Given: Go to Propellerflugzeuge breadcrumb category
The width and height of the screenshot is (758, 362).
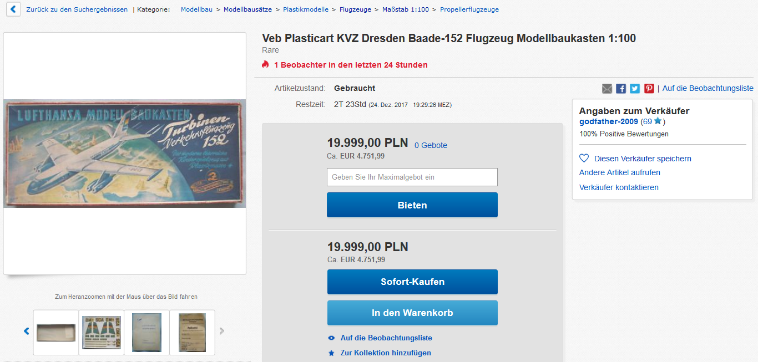Looking at the screenshot, I should (x=469, y=9).
